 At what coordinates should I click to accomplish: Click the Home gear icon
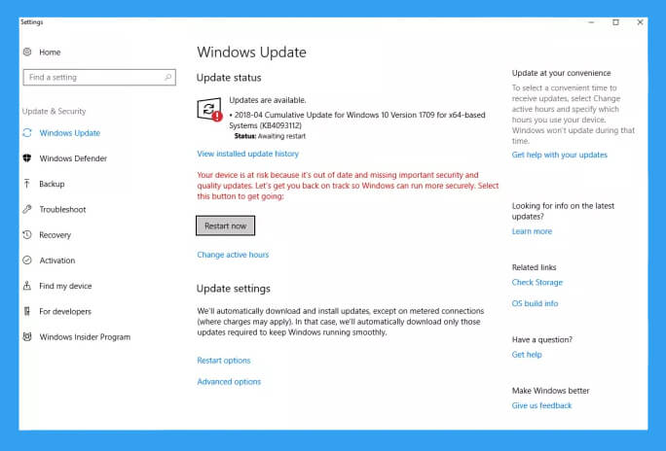[27, 52]
